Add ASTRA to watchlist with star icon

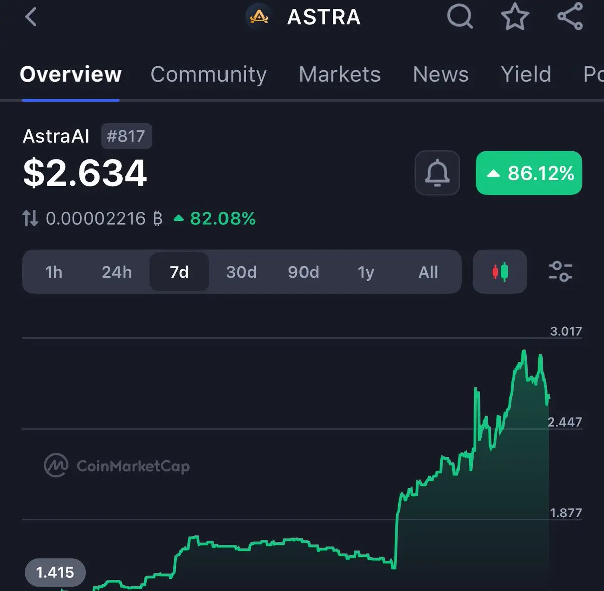point(515,16)
